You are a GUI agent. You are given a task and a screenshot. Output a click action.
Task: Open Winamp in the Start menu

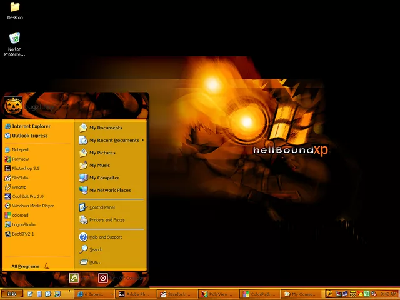click(19, 187)
